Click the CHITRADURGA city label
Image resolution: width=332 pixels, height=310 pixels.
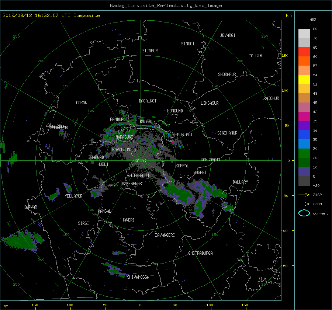coord(200,253)
